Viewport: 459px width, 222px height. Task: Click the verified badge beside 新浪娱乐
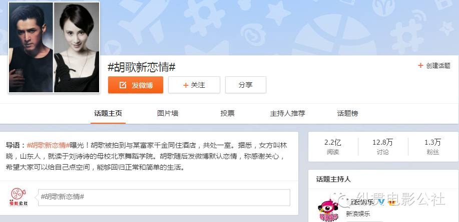[380, 202]
